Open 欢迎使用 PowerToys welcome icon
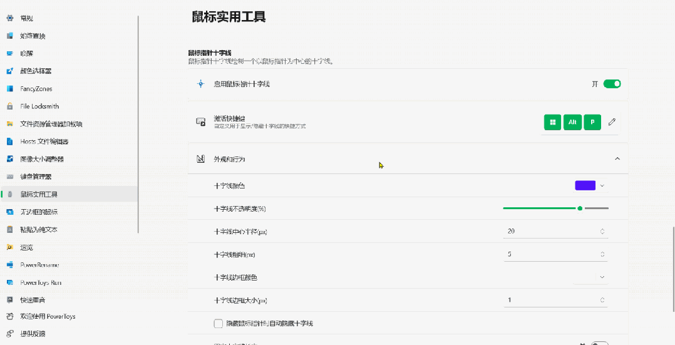The width and height of the screenshot is (675, 345). tap(10, 317)
